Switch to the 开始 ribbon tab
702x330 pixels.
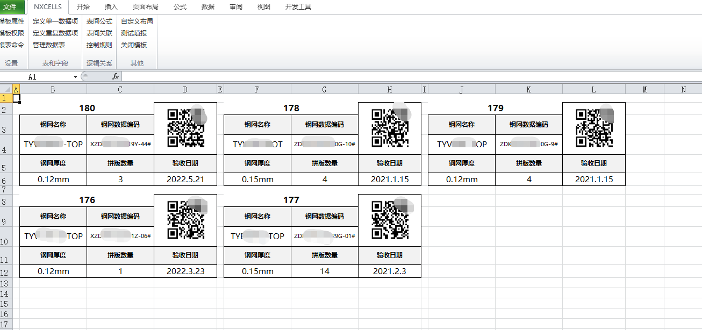click(x=83, y=7)
